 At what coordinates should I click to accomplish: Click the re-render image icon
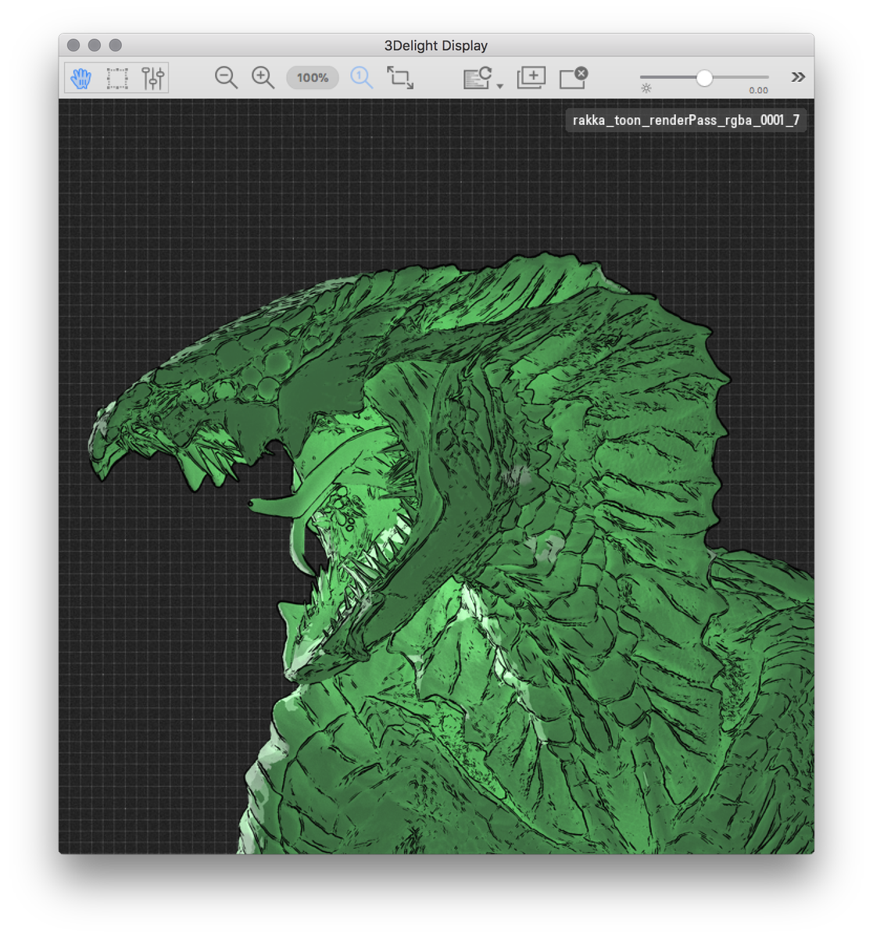(477, 77)
